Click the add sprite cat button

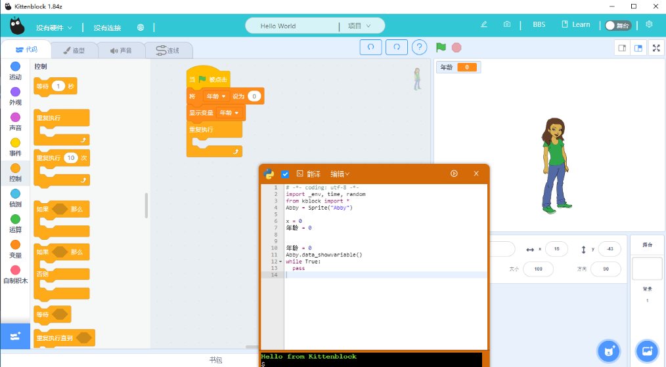608,351
